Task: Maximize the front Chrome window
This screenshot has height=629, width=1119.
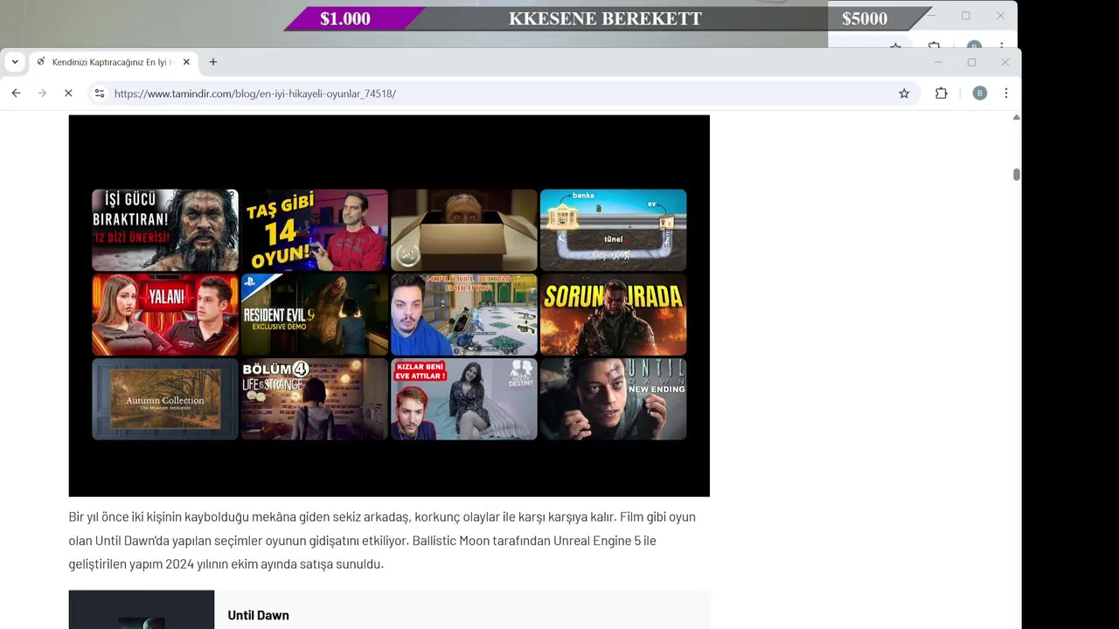Action: 971,62
